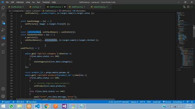Screen dimensions: 195x109
Task: Click Go Live in status bar
Action: click(x=167, y=102)
